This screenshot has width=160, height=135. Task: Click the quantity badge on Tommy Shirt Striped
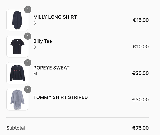[28, 89]
